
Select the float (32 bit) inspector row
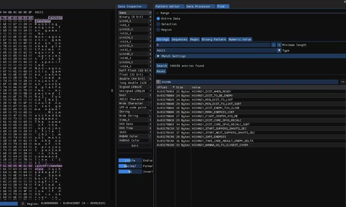pyautogui.click(x=135, y=75)
